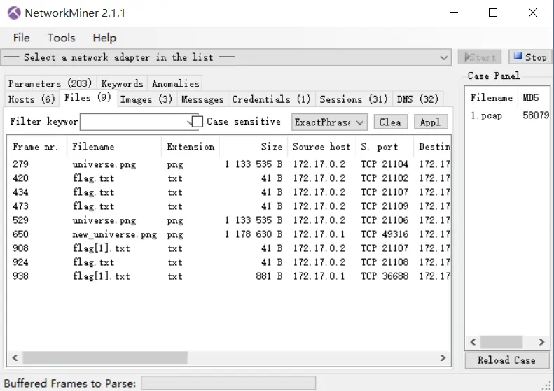
Task: Click the Apply filter button
Action: click(x=431, y=122)
